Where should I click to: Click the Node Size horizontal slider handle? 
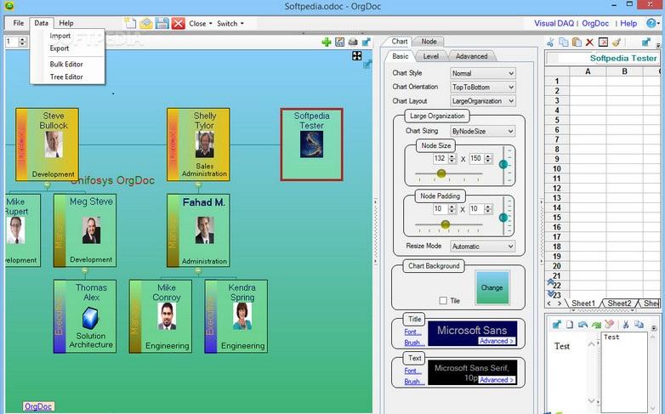(x=440, y=173)
